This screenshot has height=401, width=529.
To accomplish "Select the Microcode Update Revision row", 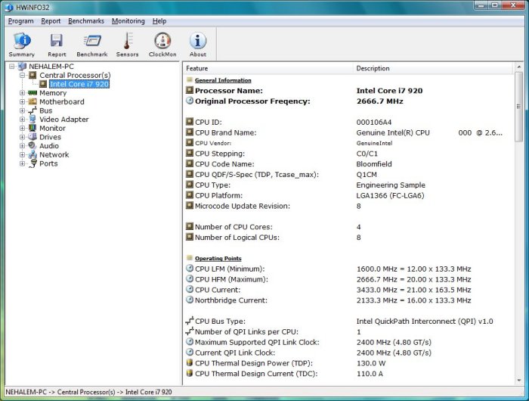I will click(349, 206).
